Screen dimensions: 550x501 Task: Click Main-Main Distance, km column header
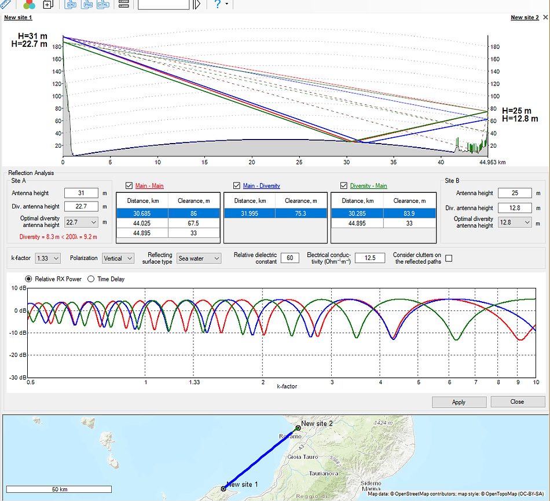143,200
